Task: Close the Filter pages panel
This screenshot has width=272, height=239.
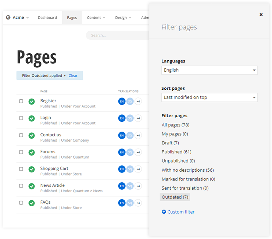Action: point(261,15)
